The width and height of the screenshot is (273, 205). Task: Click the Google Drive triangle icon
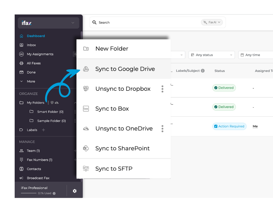pyautogui.click(x=86, y=69)
